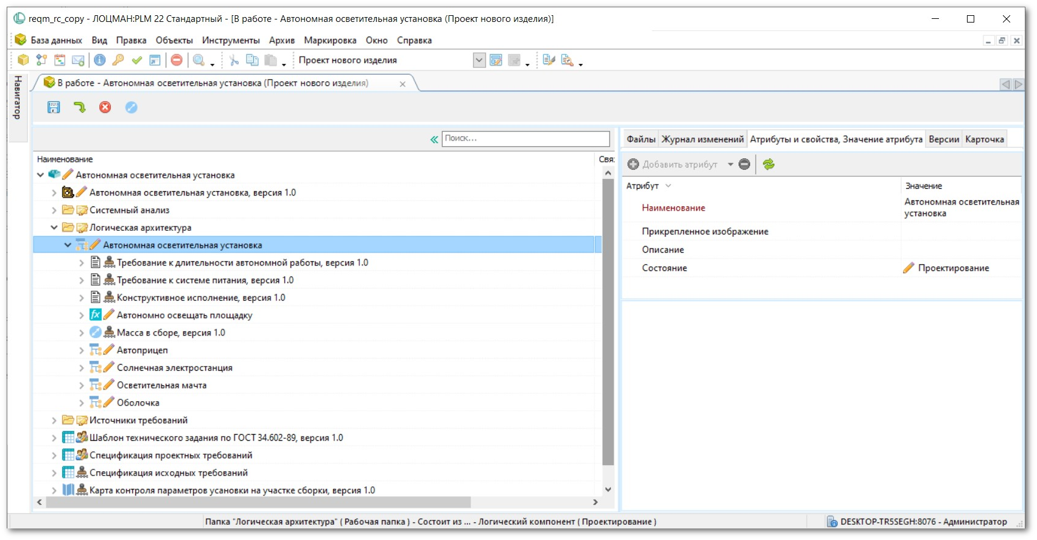Viewport: 1037px width, 540px height.
Task: Switch to the Журнал изменений tab
Action: click(702, 139)
